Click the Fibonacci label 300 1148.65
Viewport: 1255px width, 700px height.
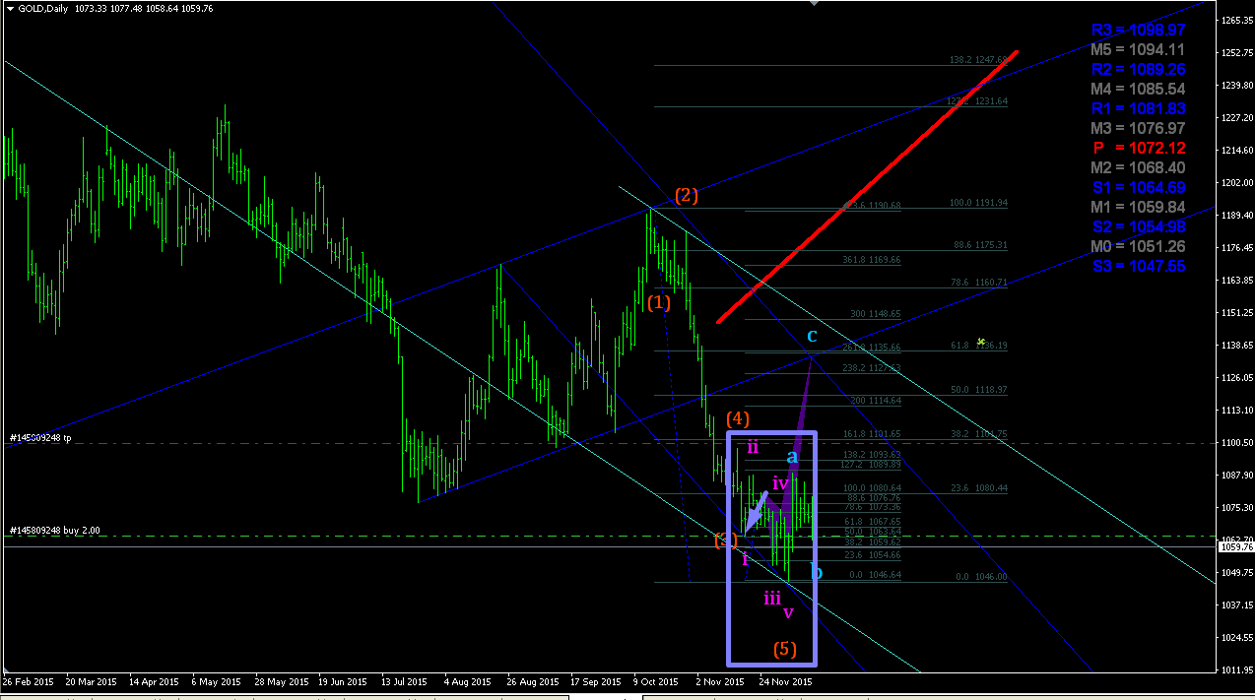tap(875, 314)
